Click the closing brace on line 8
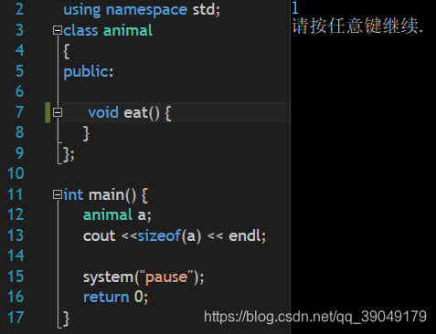This screenshot has width=436, height=334. (86, 133)
